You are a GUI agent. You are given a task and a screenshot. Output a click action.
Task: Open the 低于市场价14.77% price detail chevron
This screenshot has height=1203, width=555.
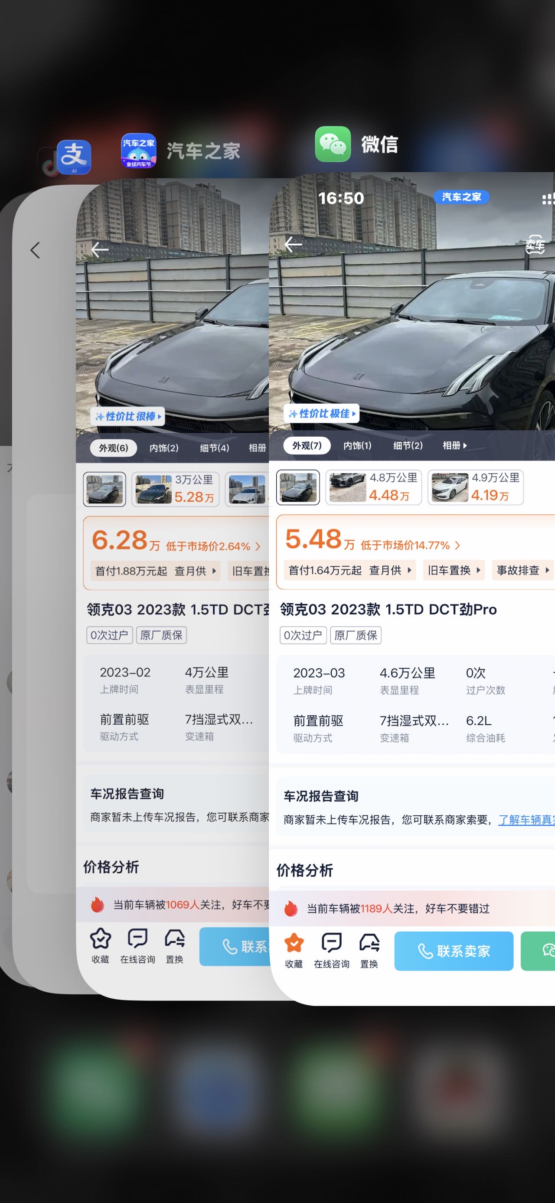tap(457, 545)
